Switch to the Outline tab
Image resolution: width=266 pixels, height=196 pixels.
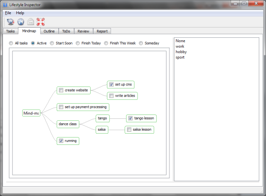click(x=49, y=31)
